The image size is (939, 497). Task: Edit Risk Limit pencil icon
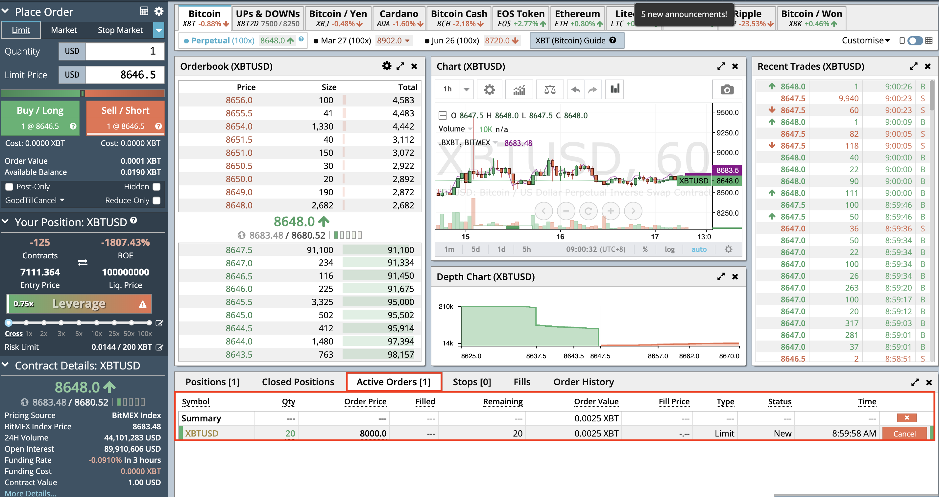(x=159, y=347)
